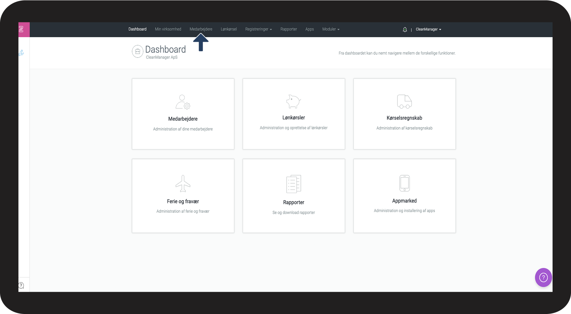The width and height of the screenshot is (571, 314).
Task: Open the Apps menu item
Action: tap(310, 29)
